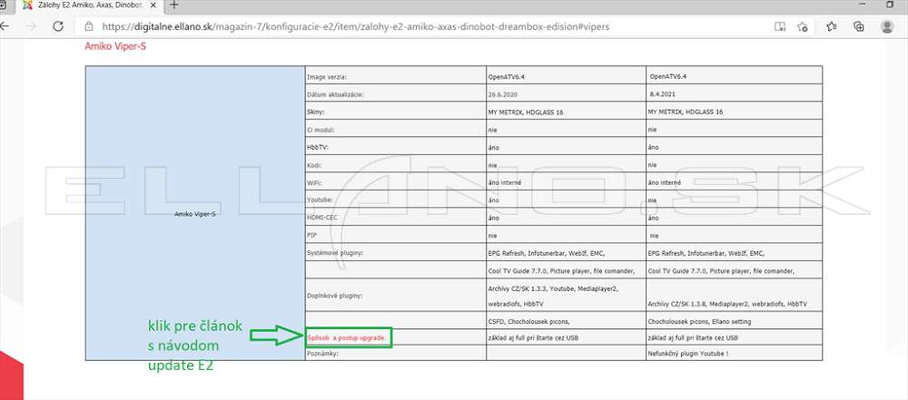The width and height of the screenshot is (908, 400).
Task: Click the Image verzia: row label
Action: pyautogui.click(x=327, y=76)
